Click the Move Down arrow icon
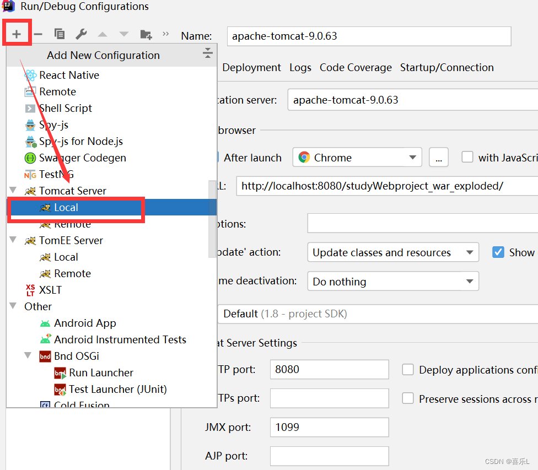538x470 pixels. [123, 34]
